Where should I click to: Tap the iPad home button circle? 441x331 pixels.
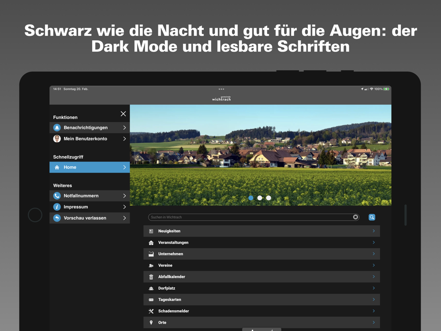click(x=35, y=215)
